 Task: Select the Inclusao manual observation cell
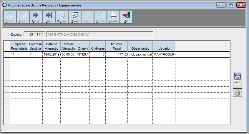point(140,54)
